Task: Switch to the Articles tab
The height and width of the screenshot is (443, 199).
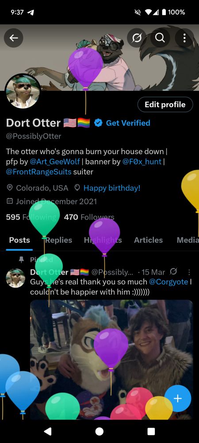Action: pyautogui.click(x=148, y=240)
